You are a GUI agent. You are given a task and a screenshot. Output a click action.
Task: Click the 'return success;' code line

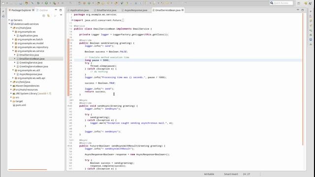95,91
